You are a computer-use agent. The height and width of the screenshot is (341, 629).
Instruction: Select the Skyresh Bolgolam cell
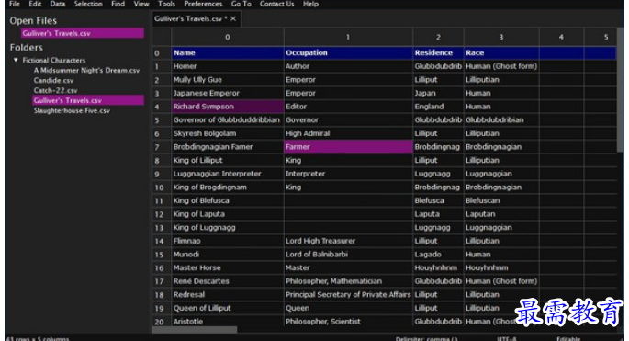(228, 133)
